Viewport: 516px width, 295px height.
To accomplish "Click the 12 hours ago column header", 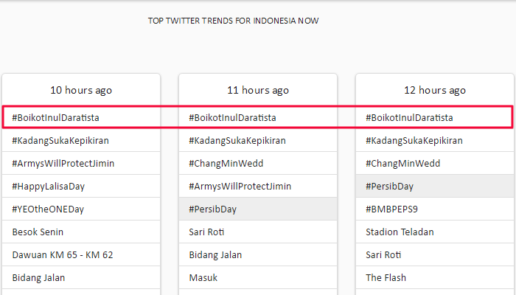I will [435, 90].
